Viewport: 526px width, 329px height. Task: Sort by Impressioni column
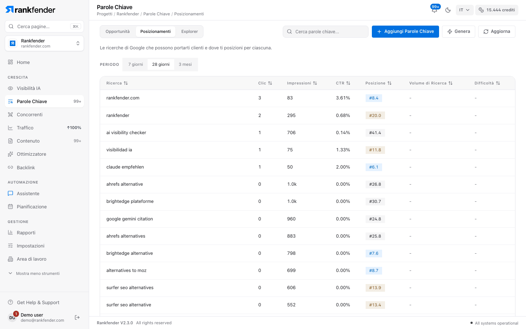pos(302,83)
